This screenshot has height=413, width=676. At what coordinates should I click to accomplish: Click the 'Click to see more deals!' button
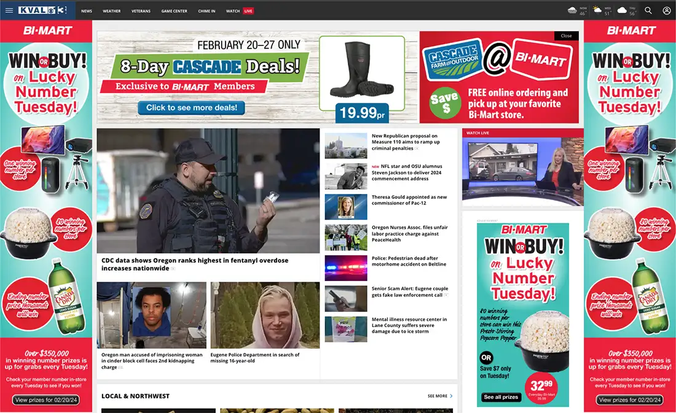(x=191, y=107)
